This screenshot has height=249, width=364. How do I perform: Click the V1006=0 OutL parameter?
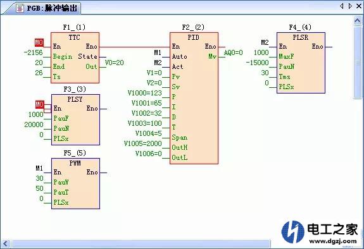[148, 154]
